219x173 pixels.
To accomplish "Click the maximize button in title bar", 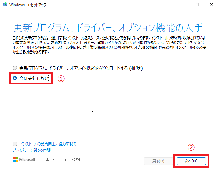I will 197,5.
